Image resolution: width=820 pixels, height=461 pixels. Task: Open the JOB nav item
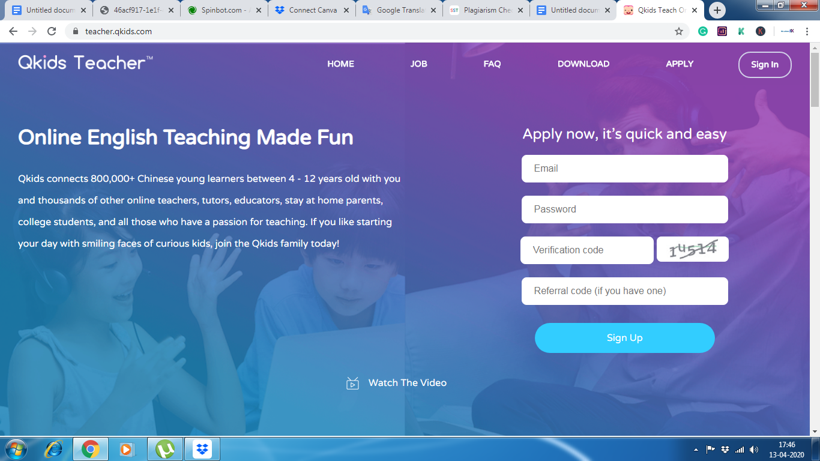coord(419,64)
